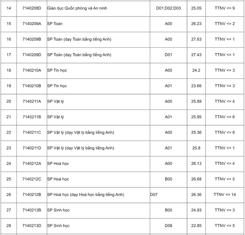
Task: Select the Giáo dục Quốc phòng và An ninh cell
Action: tap(77, 8)
